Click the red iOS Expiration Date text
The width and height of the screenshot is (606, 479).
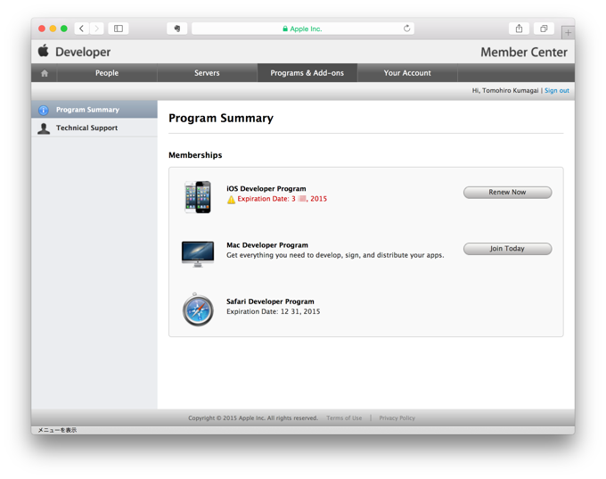pos(283,199)
